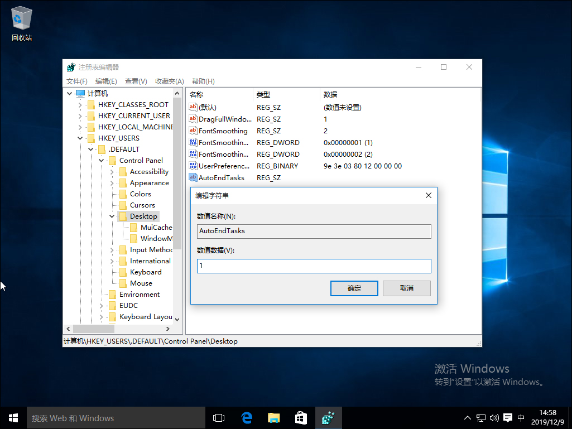The height and width of the screenshot is (429, 572).
Task: Click the UserPreferencesMask binary value icon
Action: [x=192, y=166]
